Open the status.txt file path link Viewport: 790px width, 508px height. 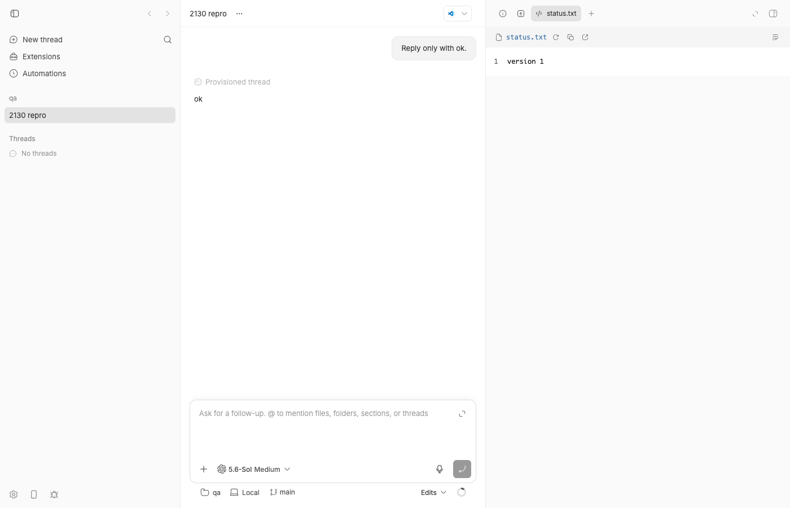pos(526,37)
